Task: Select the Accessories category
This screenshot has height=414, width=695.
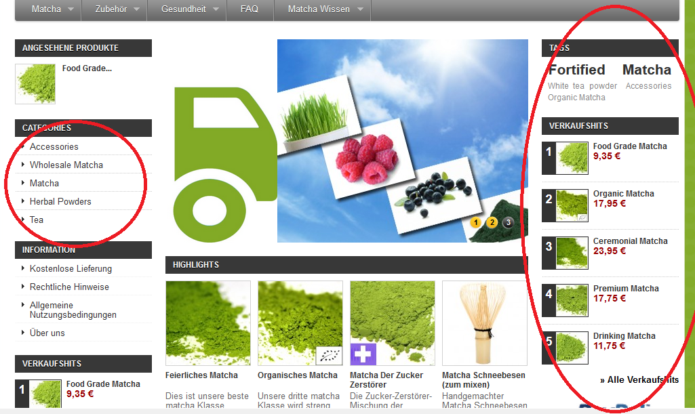Action: pyautogui.click(x=54, y=146)
